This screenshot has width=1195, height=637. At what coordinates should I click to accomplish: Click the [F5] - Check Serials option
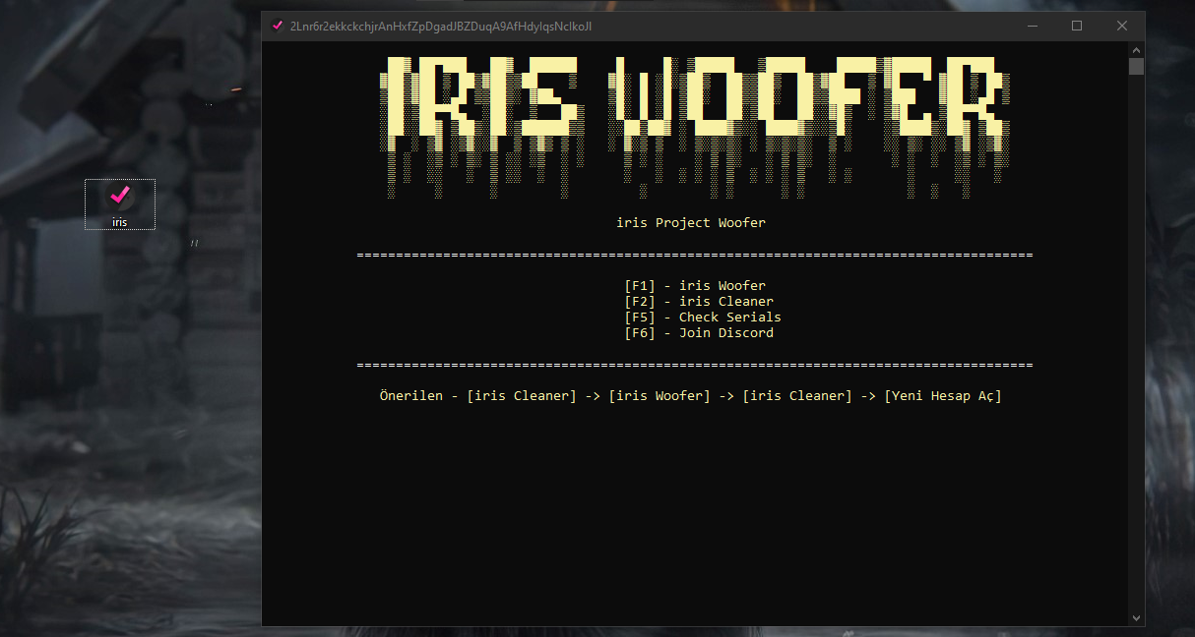point(703,318)
